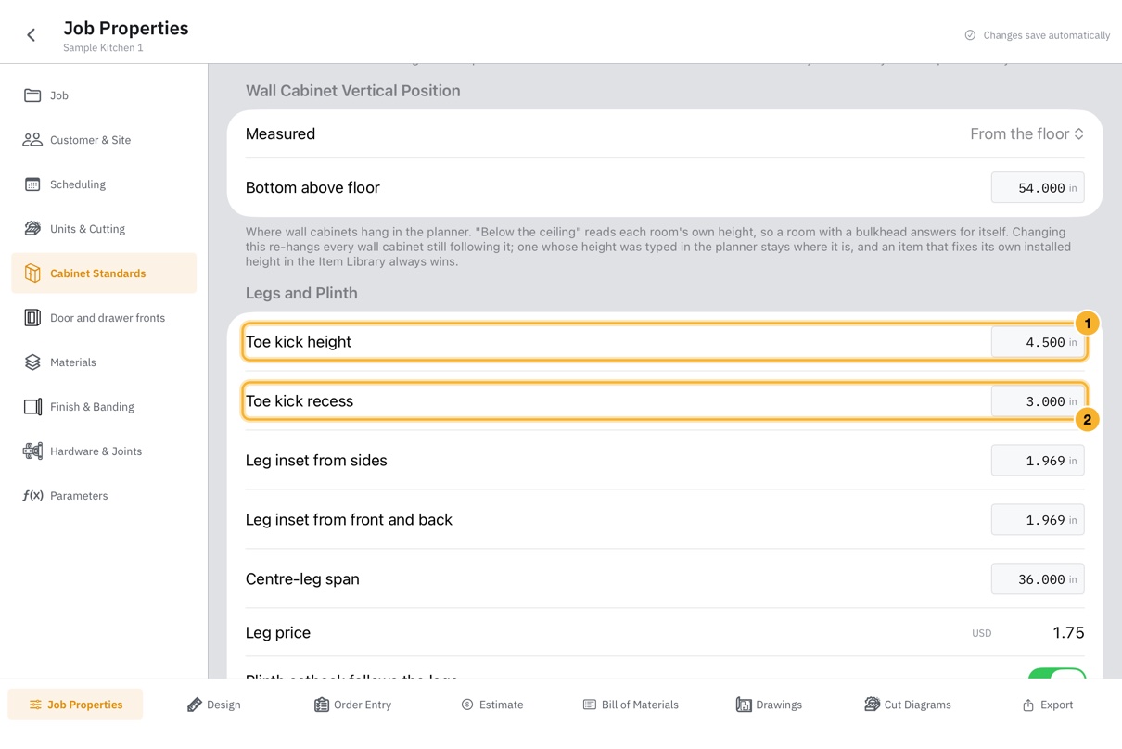Image resolution: width=1122 pixels, height=749 pixels.
Task: Click the Design pencil icon in bottom bar
Action: (x=194, y=705)
